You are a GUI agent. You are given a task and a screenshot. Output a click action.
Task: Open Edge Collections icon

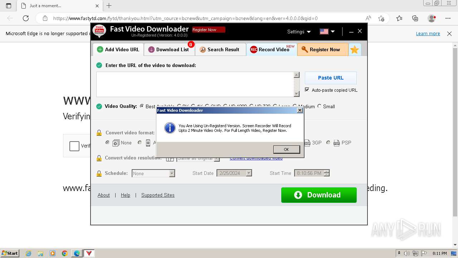point(415,18)
